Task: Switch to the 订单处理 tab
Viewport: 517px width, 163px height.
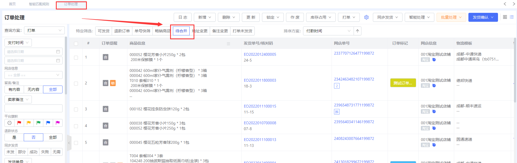Action: [x=71, y=4]
